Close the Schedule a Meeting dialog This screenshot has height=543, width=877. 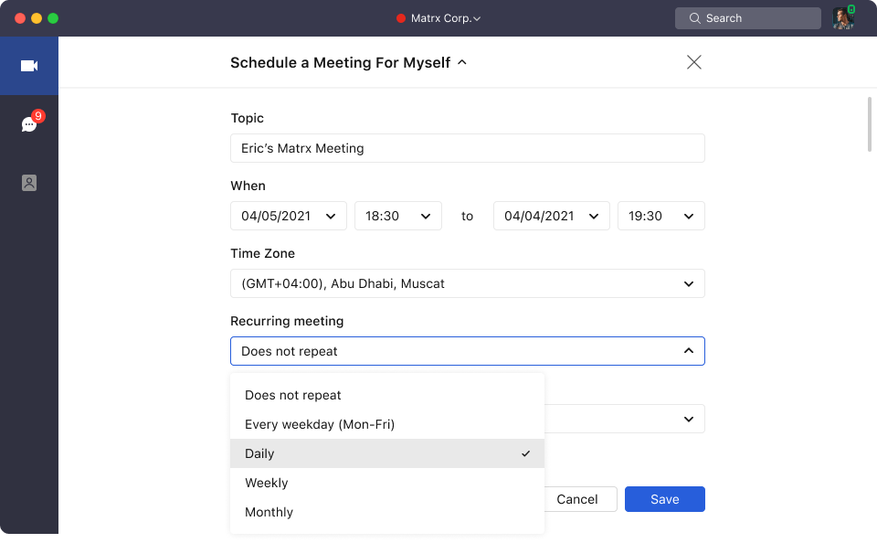[x=694, y=62]
